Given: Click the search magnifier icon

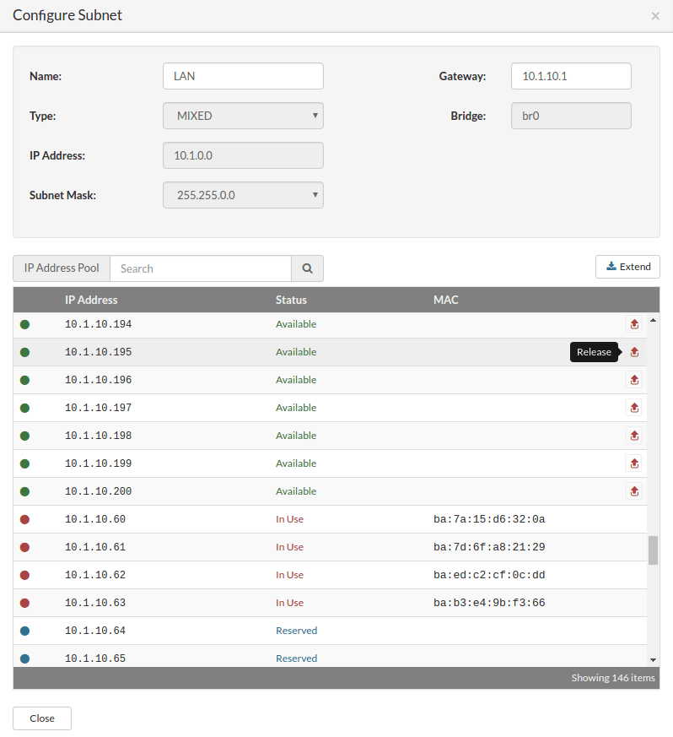Looking at the screenshot, I should tap(307, 268).
